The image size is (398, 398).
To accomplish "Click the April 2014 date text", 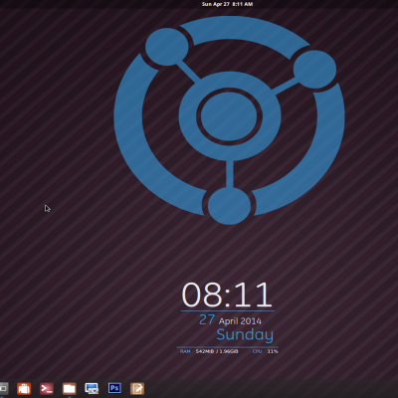I will point(240,321).
